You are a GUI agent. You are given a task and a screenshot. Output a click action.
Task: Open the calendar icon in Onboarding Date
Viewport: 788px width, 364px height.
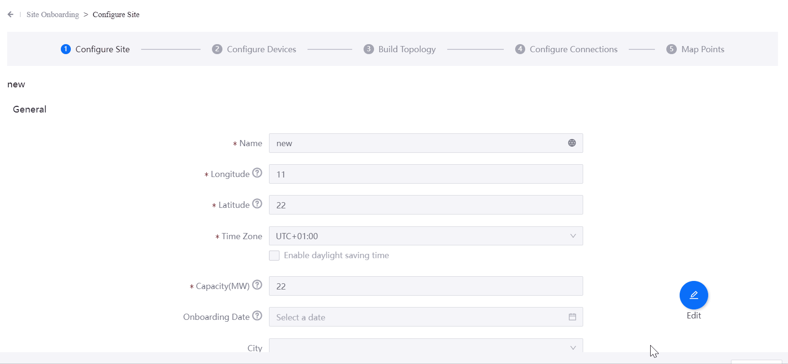572,317
